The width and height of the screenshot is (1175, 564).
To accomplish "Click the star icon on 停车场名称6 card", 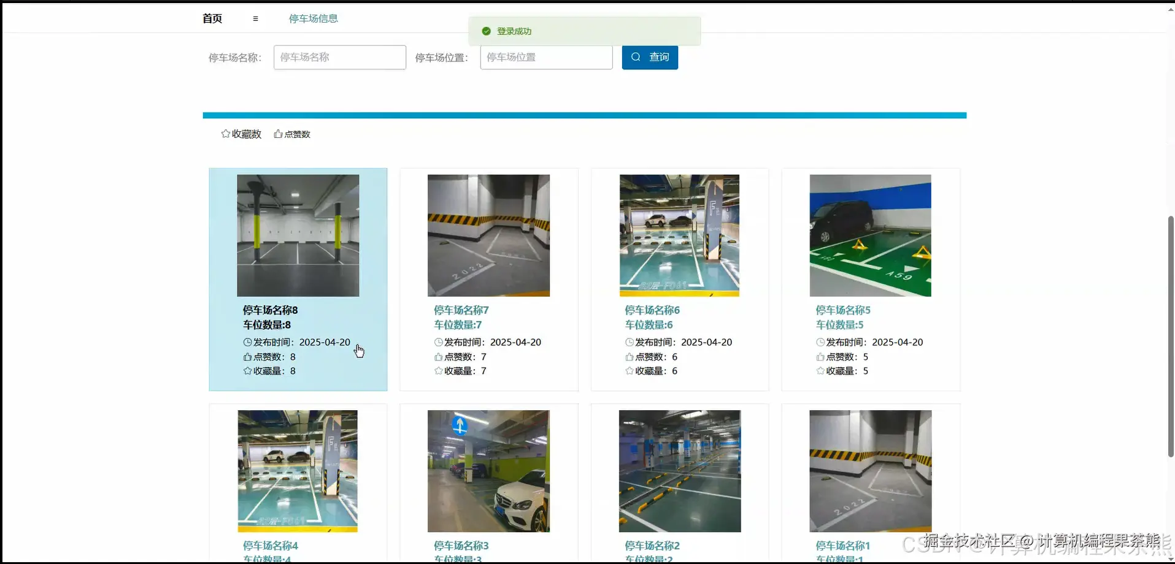I will point(630,371).
